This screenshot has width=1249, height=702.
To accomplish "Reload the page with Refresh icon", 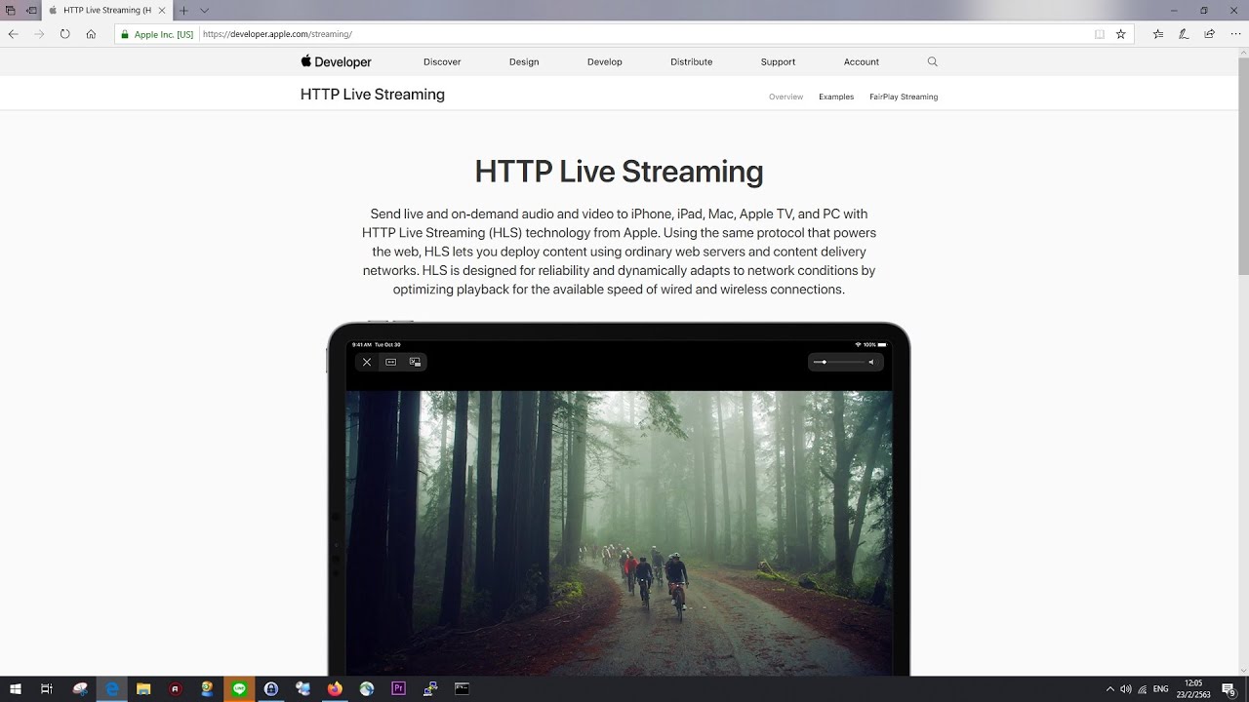I will point(64,33).
